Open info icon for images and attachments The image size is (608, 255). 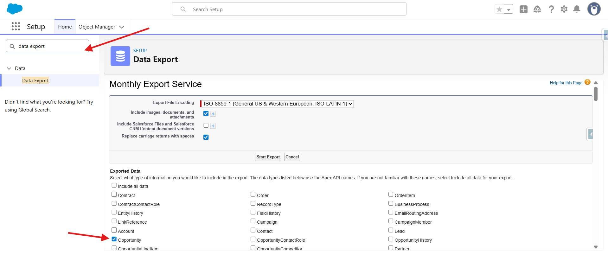click(213, 114)
